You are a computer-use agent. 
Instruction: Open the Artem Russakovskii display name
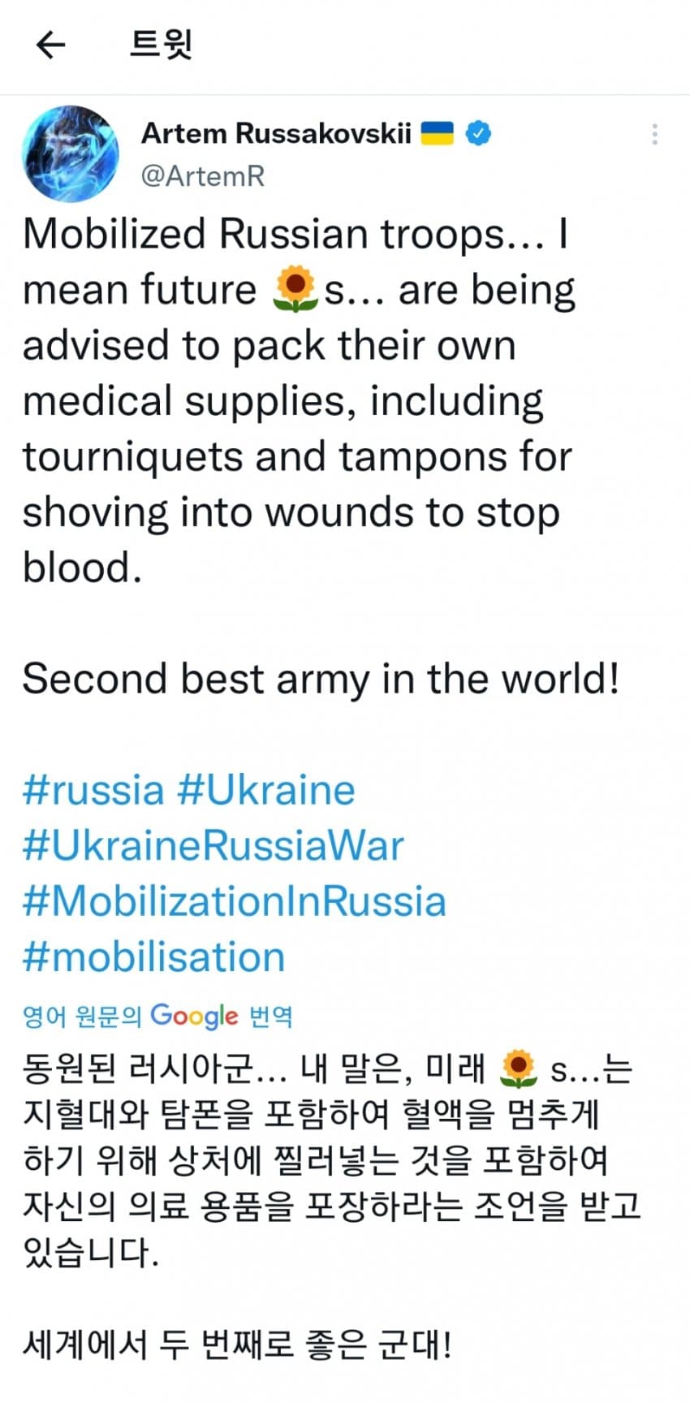point(276,133)
